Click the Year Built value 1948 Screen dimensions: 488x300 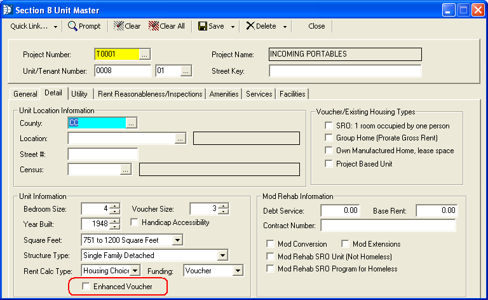(x=95, y=224)
